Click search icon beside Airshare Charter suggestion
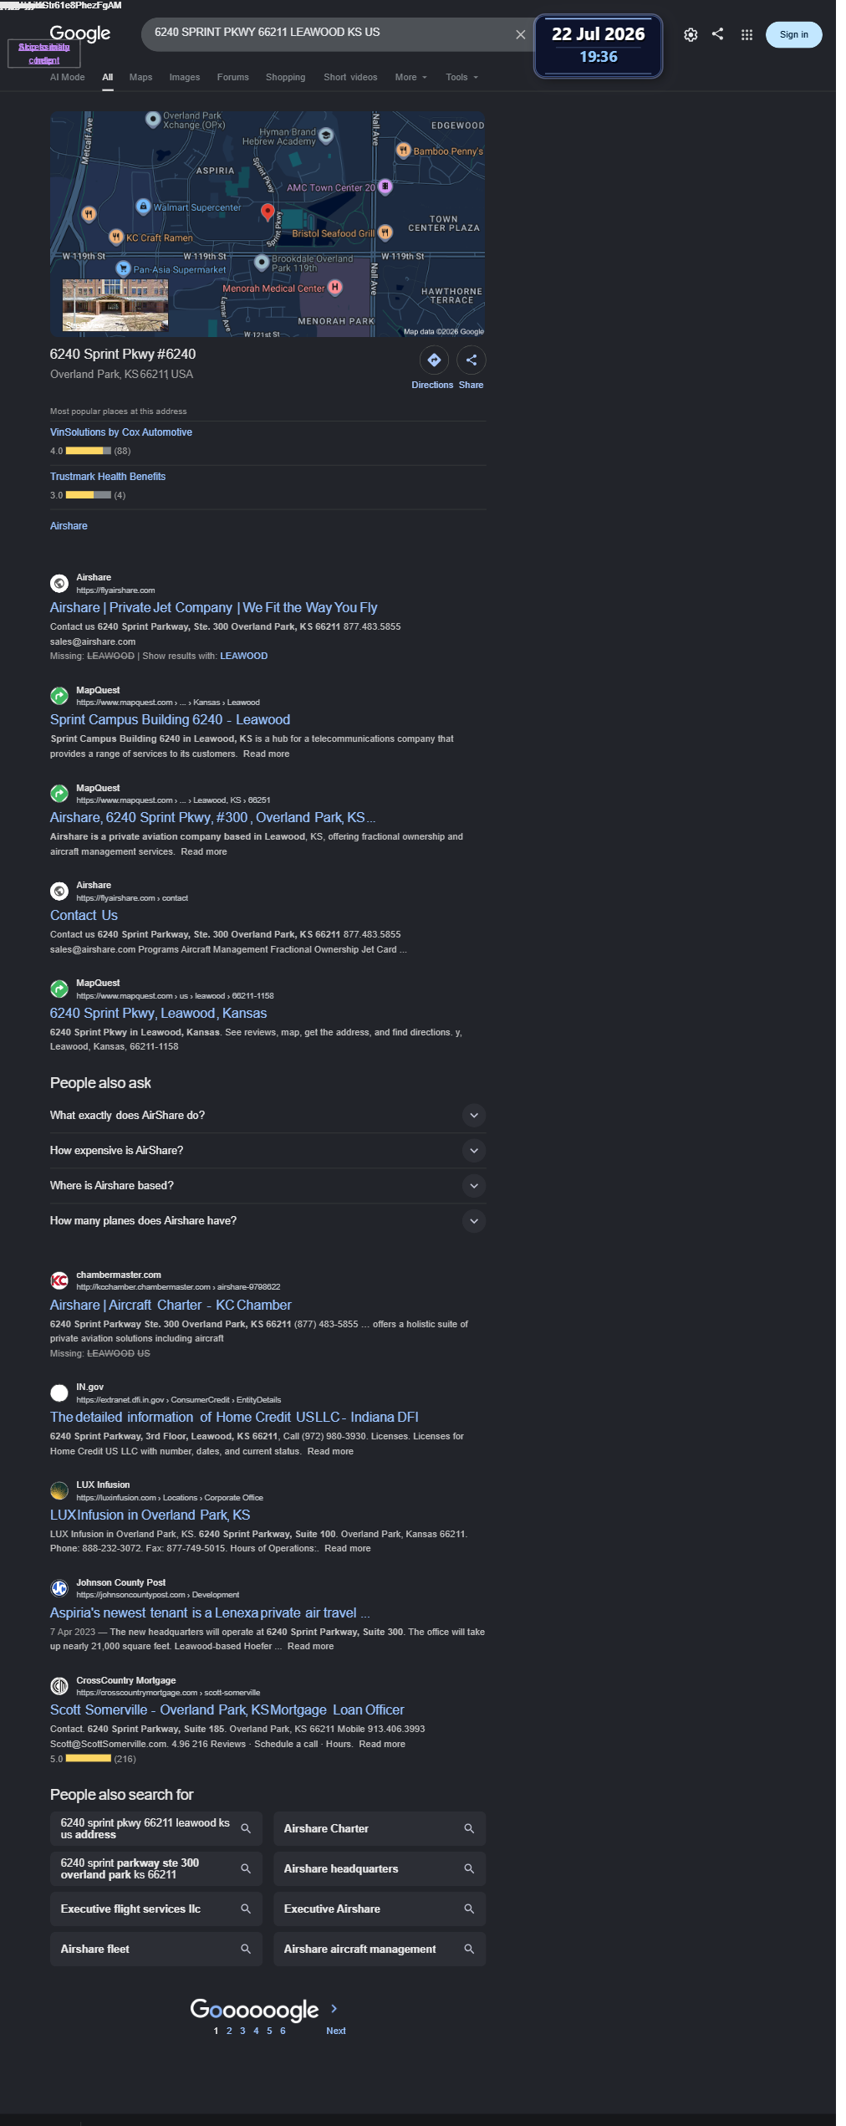 [469, 1828]
